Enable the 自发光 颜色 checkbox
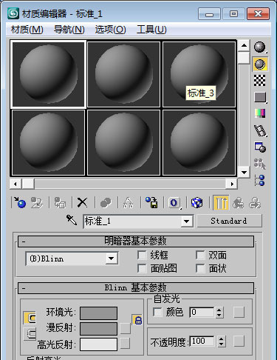The height and width of the screenshot is (360, 277). (x=157, y=313)
